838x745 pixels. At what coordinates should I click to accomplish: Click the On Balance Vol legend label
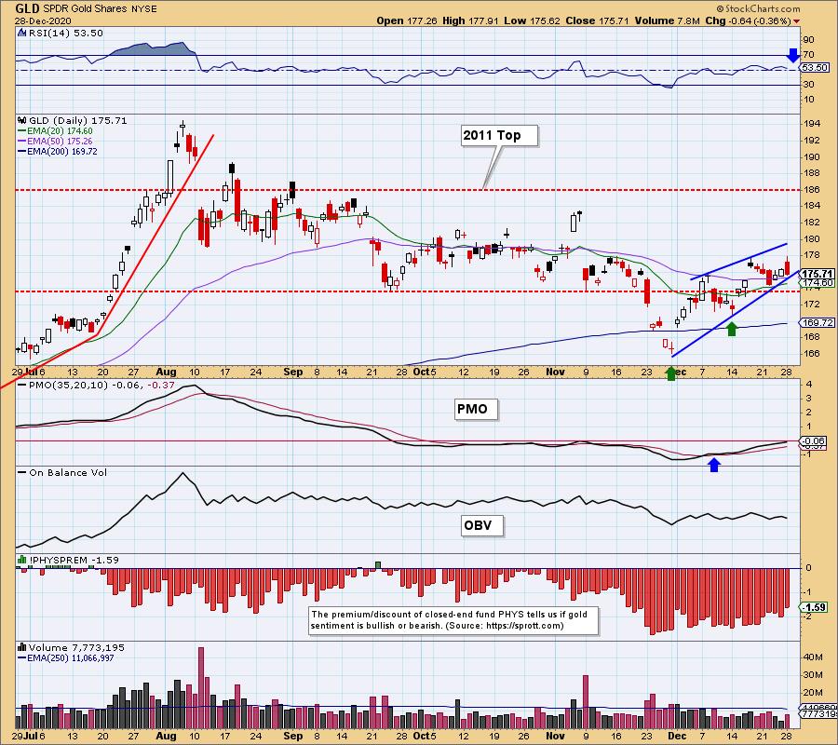[x=68, y=473]
